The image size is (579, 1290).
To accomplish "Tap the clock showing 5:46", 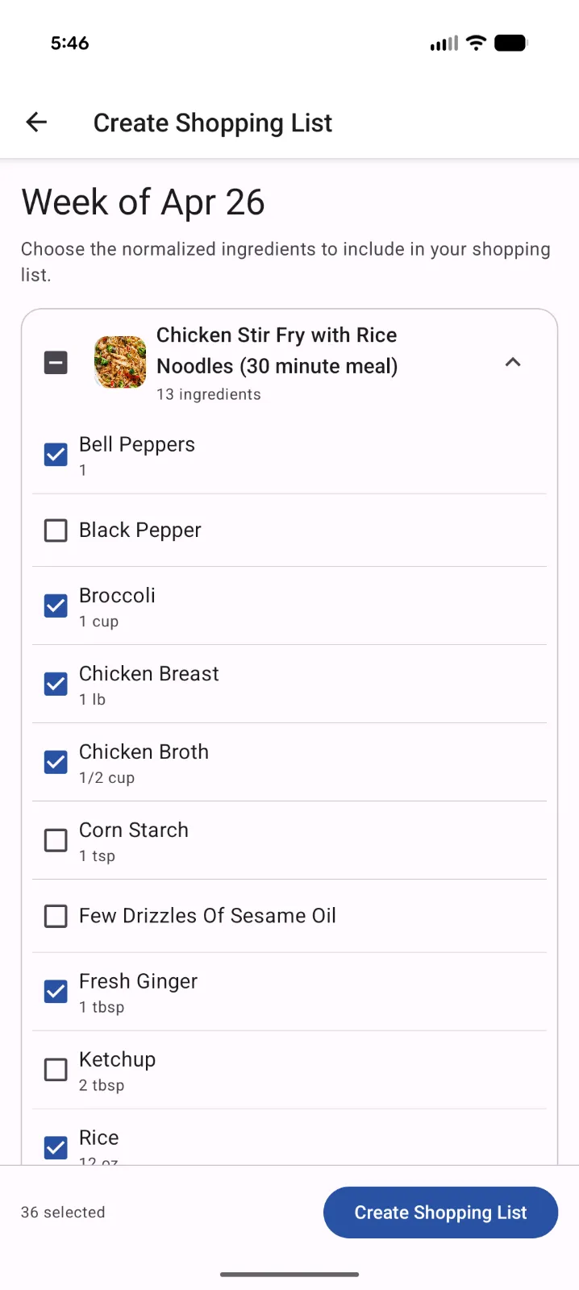I will point(69,43).
